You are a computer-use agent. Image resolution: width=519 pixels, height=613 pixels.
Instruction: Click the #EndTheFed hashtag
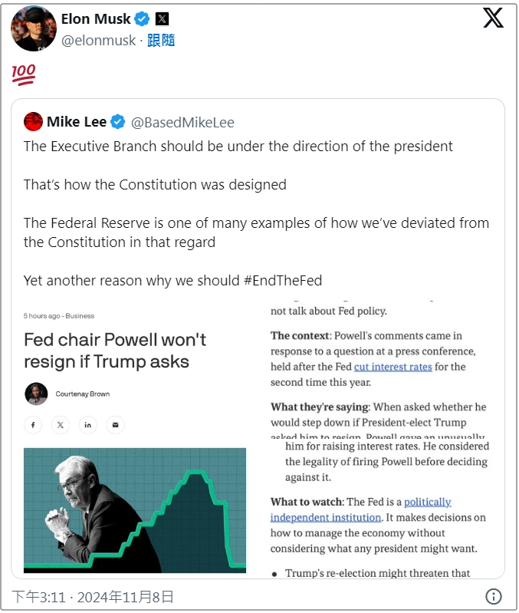(x=283, y=280)
